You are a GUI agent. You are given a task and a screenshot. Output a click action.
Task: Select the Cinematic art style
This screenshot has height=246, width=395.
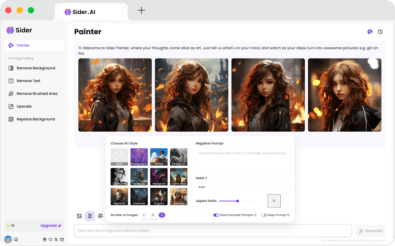(x=139, y=196)
